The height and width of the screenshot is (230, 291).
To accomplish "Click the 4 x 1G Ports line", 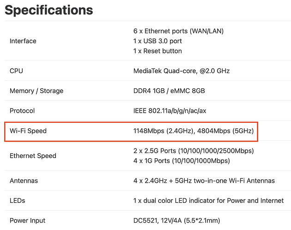I will 182,161.
